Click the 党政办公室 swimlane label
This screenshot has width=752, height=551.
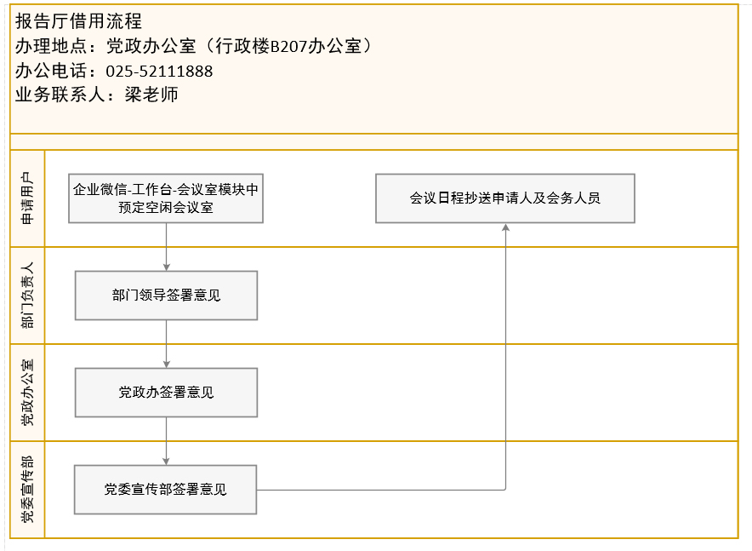point(28,392)
